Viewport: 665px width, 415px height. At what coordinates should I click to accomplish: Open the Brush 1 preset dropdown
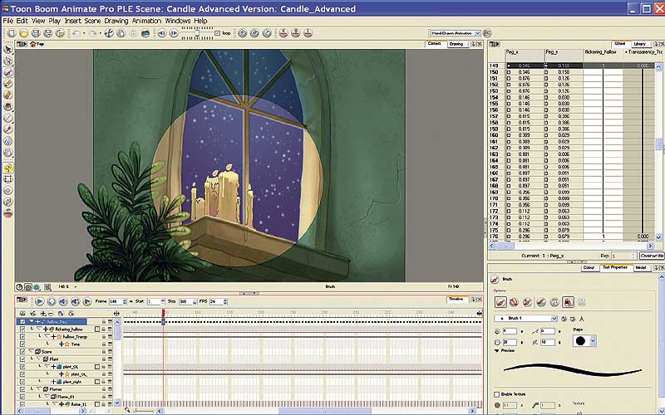pyautogui.click(x=554, y=319)
